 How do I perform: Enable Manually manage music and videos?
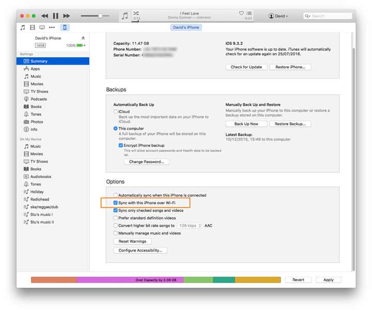point(116,233)
